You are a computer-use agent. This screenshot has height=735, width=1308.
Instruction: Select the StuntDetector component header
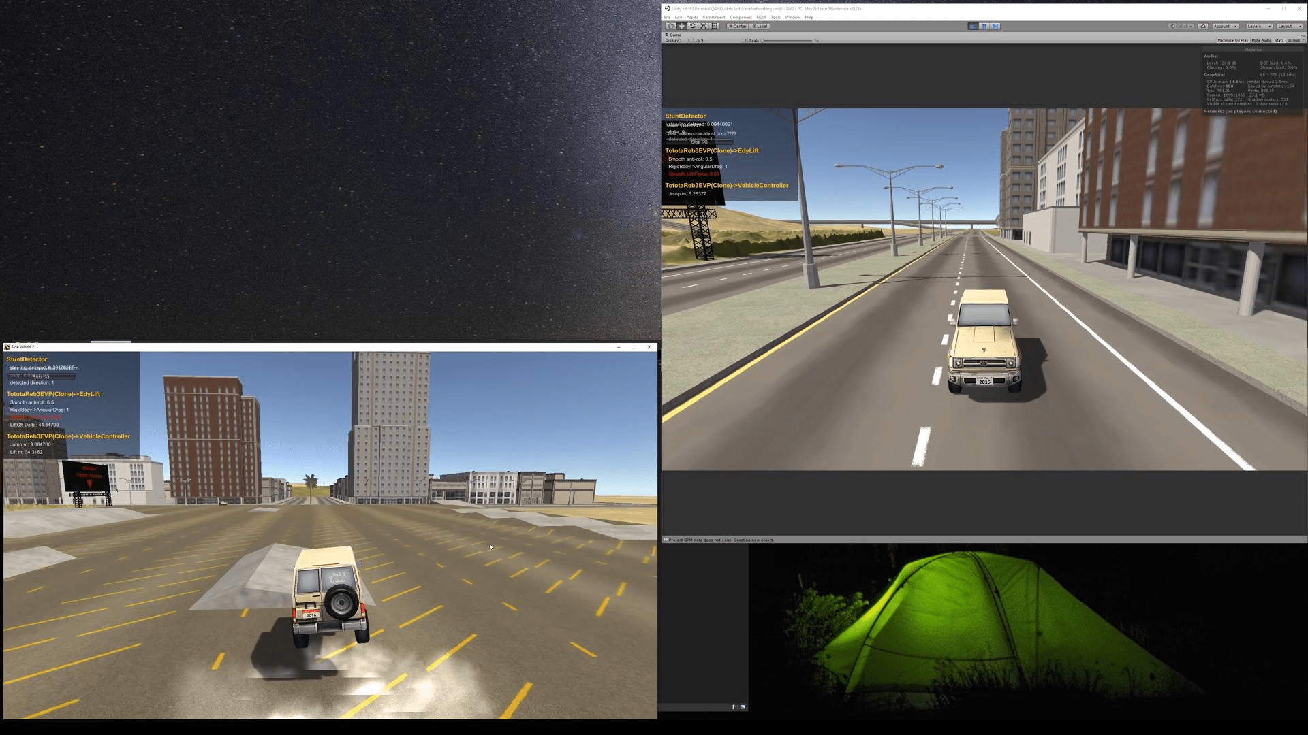point(26,359)
